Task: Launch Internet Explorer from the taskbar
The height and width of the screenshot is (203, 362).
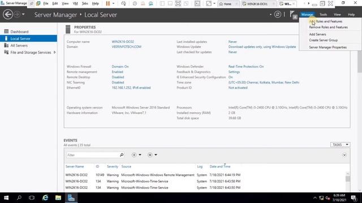Action: pyautogui.click(x=45, y=198)
